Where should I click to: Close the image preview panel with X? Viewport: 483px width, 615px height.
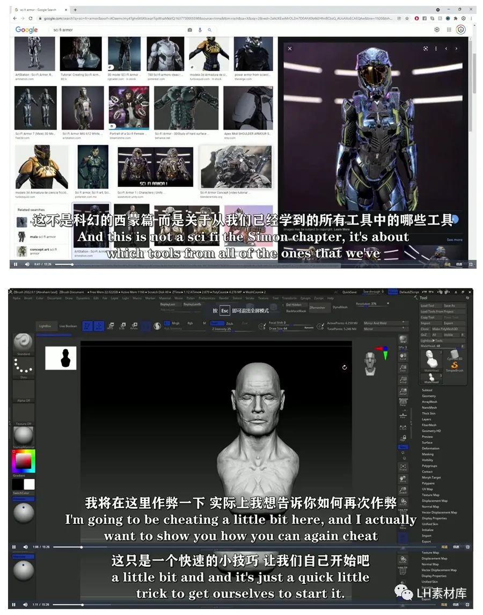pyautogui.click(x=290, y=49)
